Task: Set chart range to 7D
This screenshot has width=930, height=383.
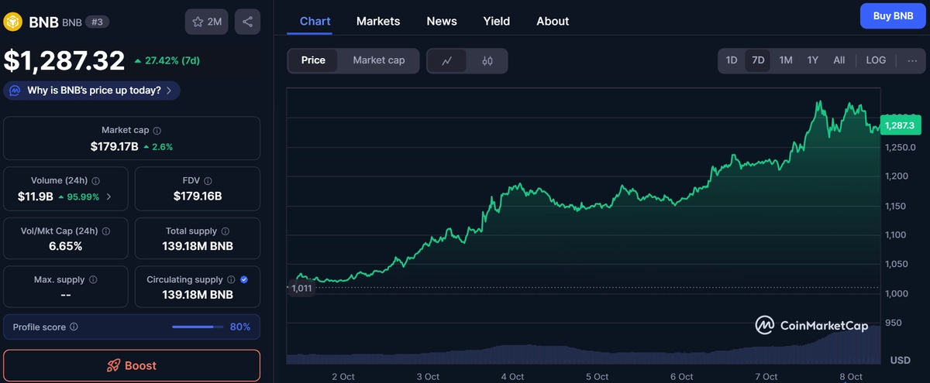Action: coord(758,60)
